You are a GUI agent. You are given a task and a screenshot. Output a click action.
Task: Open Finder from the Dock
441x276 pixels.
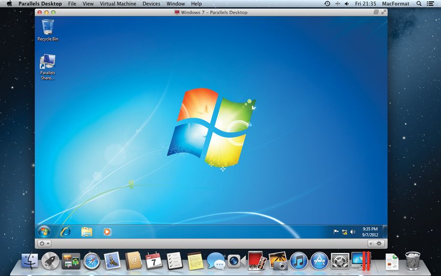[29, 261]
